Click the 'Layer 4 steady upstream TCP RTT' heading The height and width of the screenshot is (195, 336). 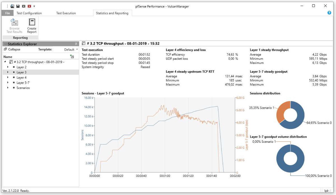pos(190,72)
